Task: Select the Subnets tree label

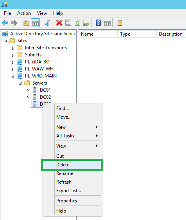Action: (x=33, y=55)
